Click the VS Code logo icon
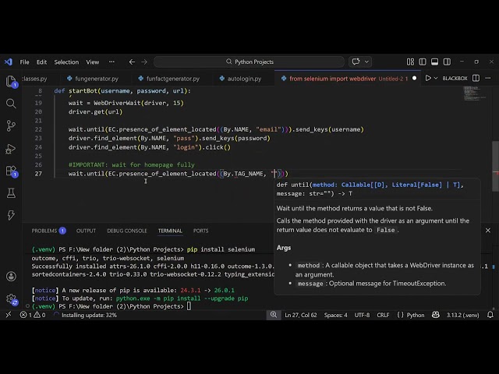499x374 pixels. (9, 62)
